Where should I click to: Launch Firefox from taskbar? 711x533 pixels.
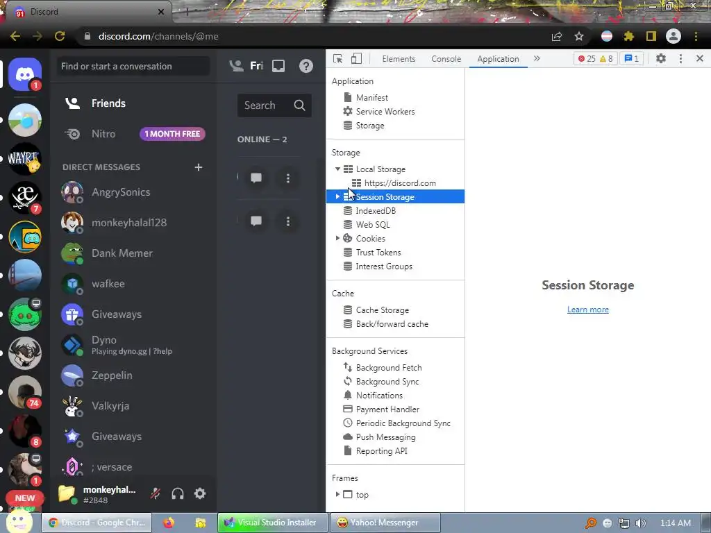point(169,523)
